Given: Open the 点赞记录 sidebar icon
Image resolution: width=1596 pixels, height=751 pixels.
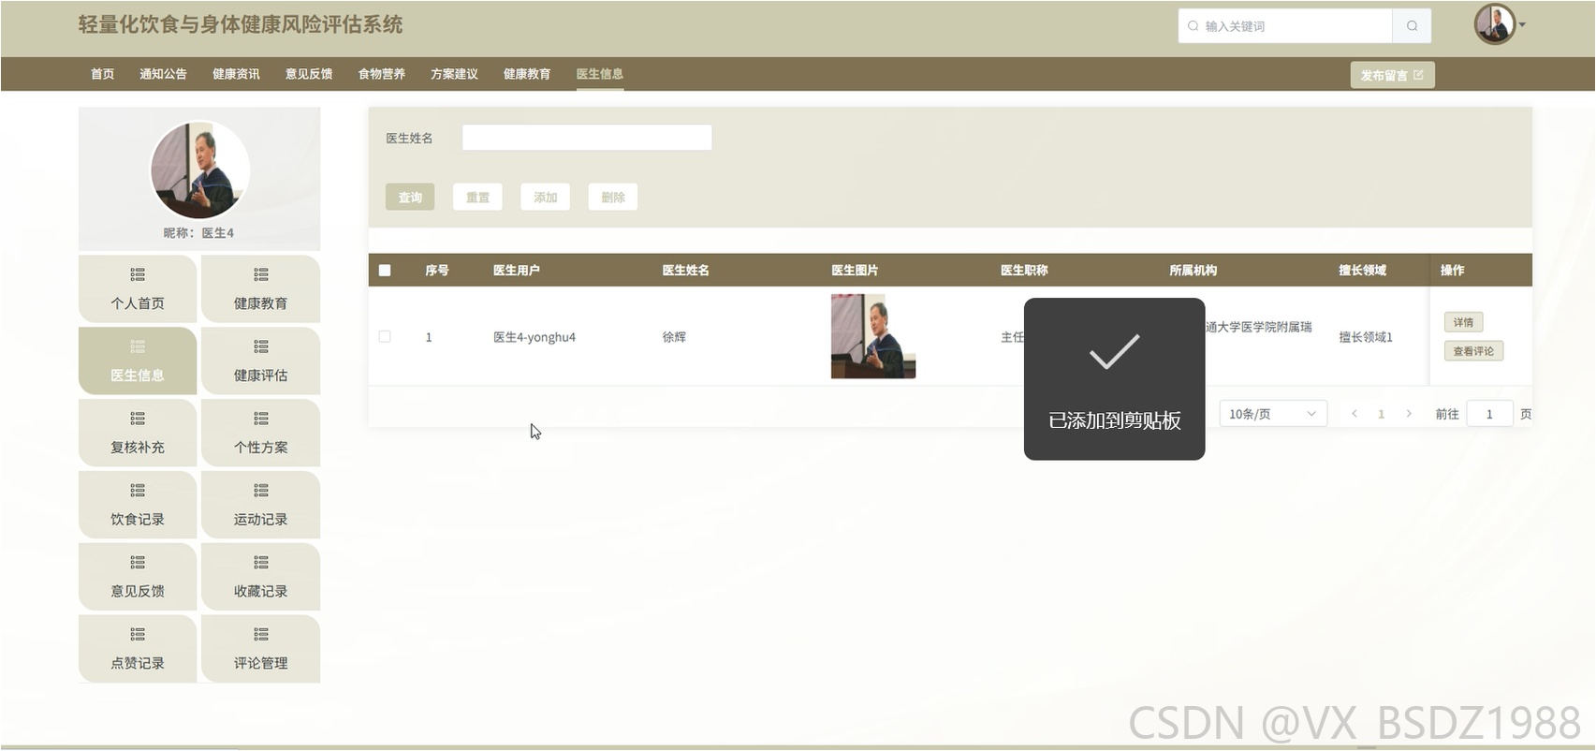Looking at the screenshot, I should coord(138,634).
